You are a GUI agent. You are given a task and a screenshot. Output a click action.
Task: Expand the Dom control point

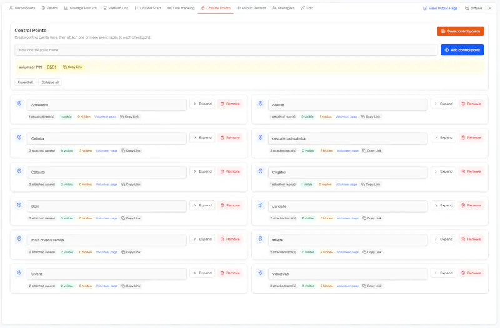point(202,205)
